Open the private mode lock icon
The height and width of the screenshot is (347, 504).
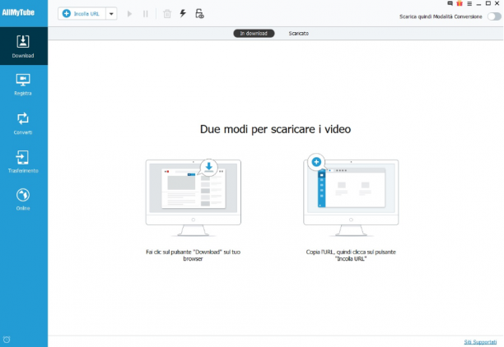pyautogui.click(x=199, y=13)
